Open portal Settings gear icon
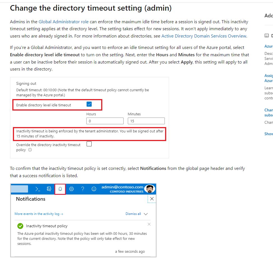Screen dimensions: 273x260 [71, 189]
